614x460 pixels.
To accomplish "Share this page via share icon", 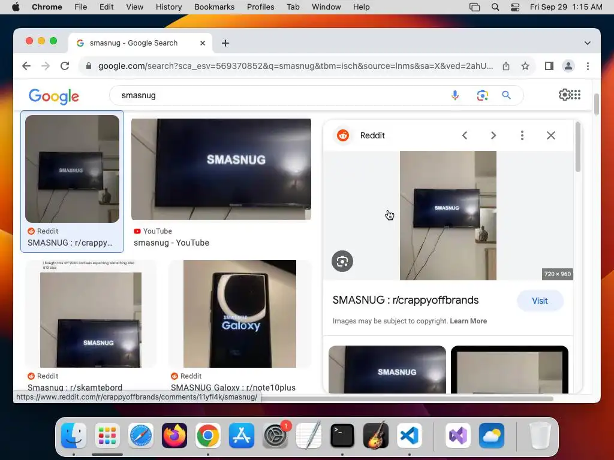I will tap(506, 66).
